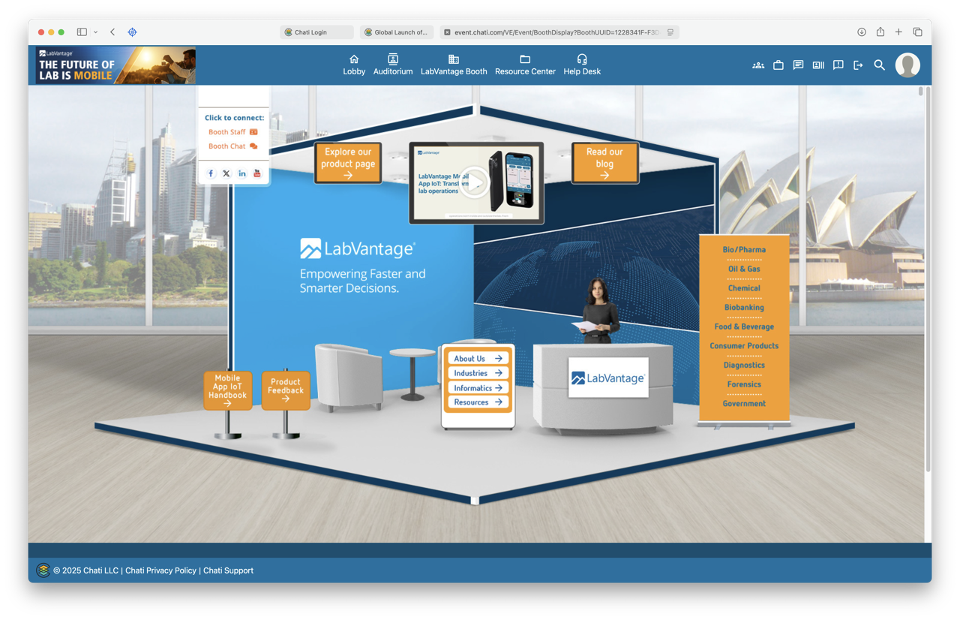Expand the Informatics arrow item
Image resolution: width=960 pixels, height=620 pixels.
(478, 388)
